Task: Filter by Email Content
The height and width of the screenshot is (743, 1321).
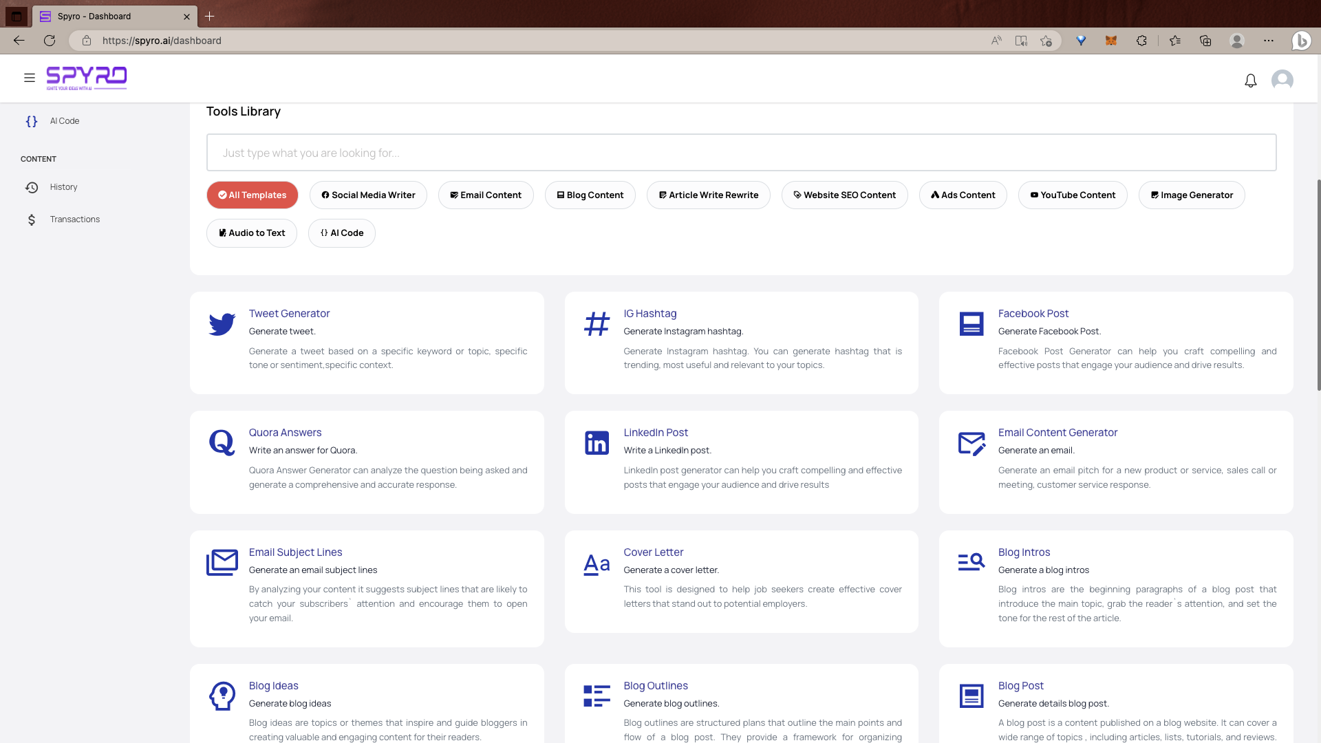Action: (x=486, y=195)
